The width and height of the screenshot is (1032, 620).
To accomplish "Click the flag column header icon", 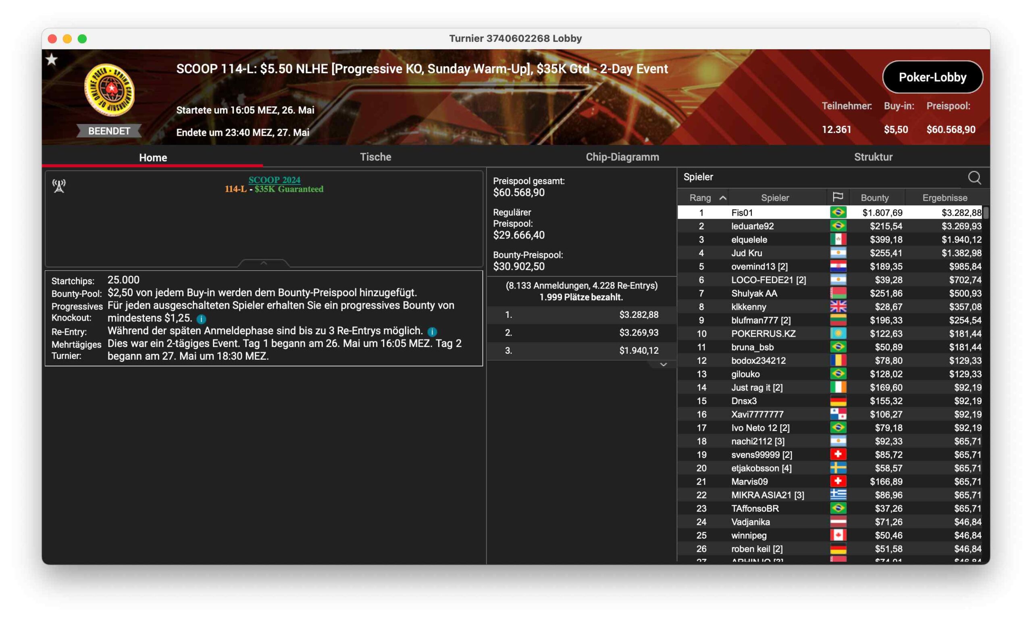I will (837, 197).
